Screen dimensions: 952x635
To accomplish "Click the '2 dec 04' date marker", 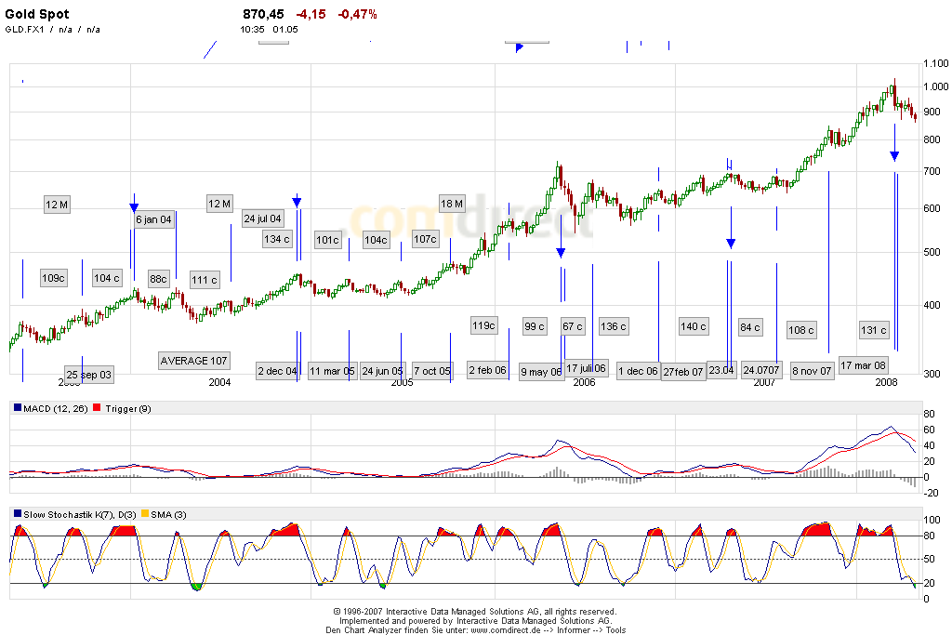I will [277, 371].
